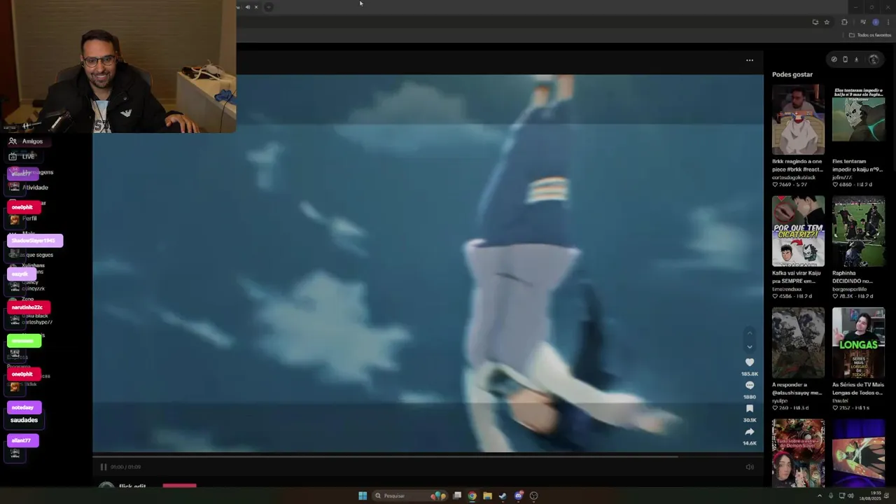Open Task View on the taskbar
Screen dimensions: 896x504
click(457, 496)
